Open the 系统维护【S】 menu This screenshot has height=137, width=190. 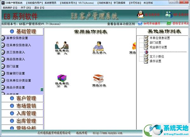tap(10, 8)
